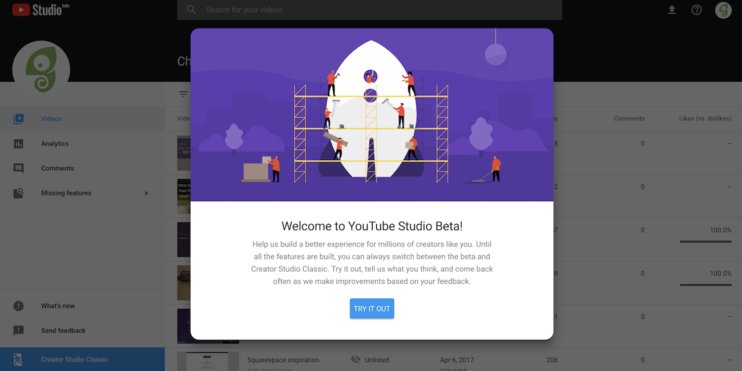The image size is (742, 371).
Task: Click the 206 views cell
Action: point(552,360)
